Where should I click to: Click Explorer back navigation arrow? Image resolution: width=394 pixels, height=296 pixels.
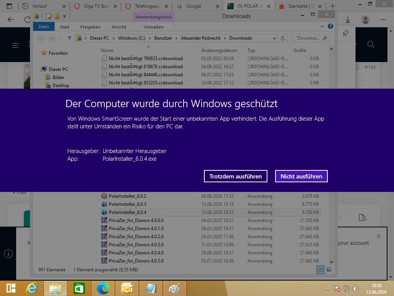41,38
